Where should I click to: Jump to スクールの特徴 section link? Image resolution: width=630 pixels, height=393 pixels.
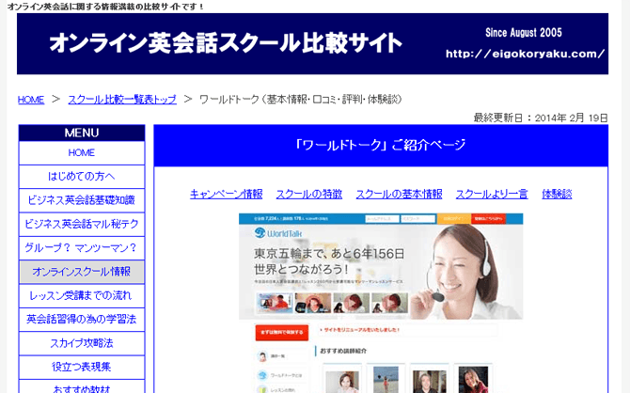(309, 194)
